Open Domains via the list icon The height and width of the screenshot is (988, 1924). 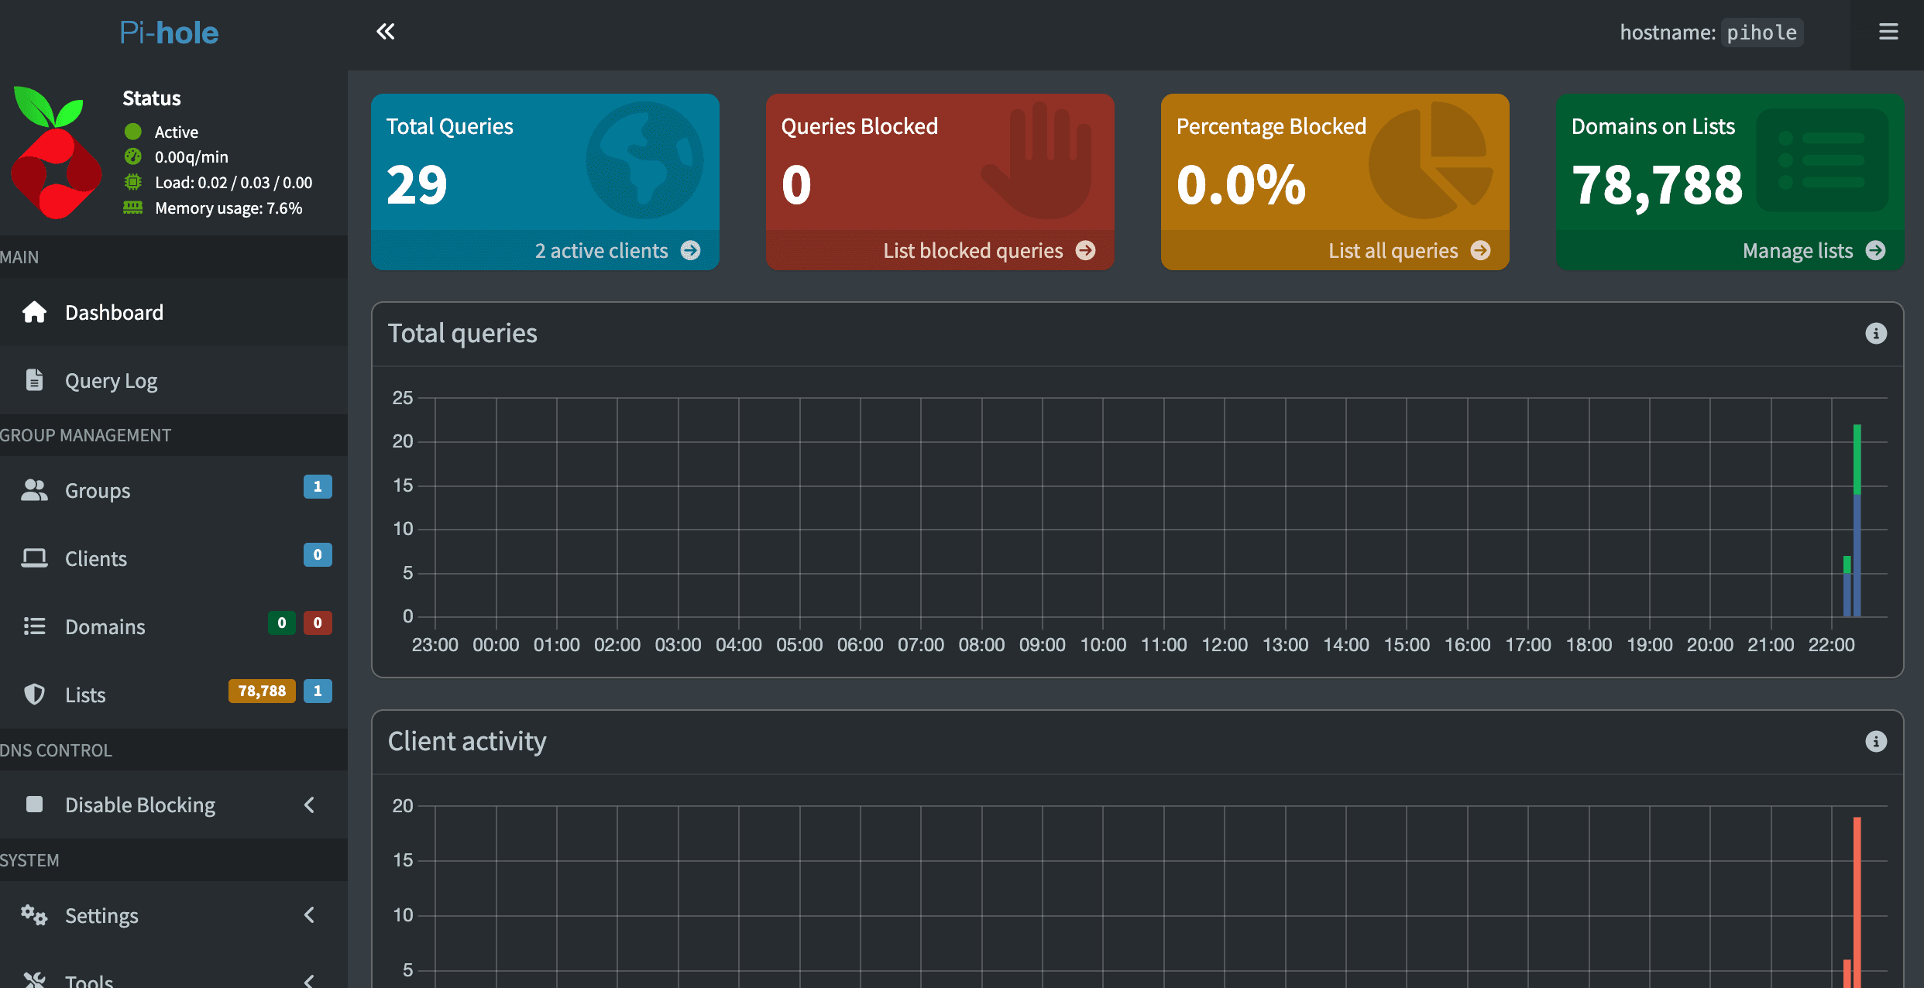click(34, 626)
